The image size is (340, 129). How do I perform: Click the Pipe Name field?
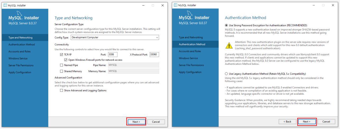point(133,65)
